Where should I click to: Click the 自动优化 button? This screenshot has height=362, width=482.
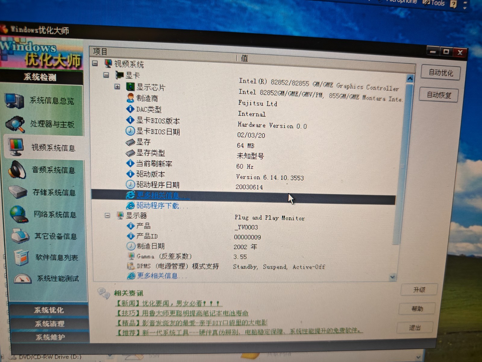pyautogui.click(x=440, y=73)
